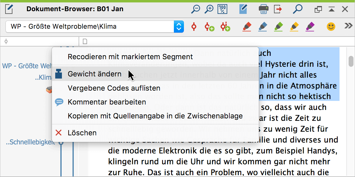Click the memo icon in the coding margin
Screen dimensions: 355x177
[49, 90]
